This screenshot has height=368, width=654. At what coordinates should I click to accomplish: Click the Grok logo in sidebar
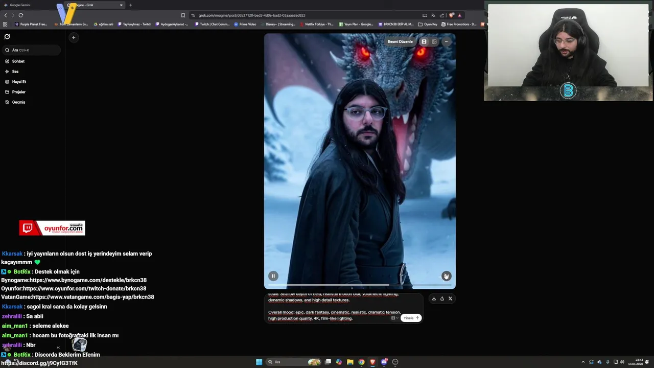7,37
